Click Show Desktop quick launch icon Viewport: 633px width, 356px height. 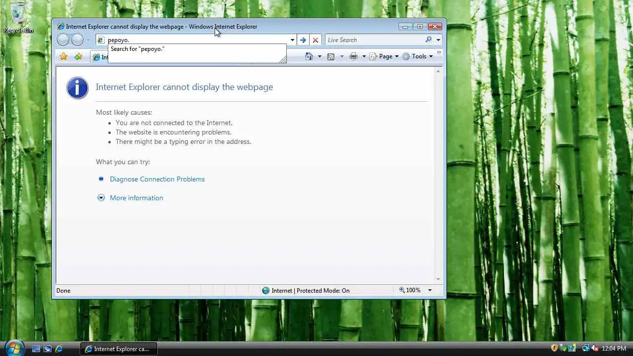click(x=36, y=349)
